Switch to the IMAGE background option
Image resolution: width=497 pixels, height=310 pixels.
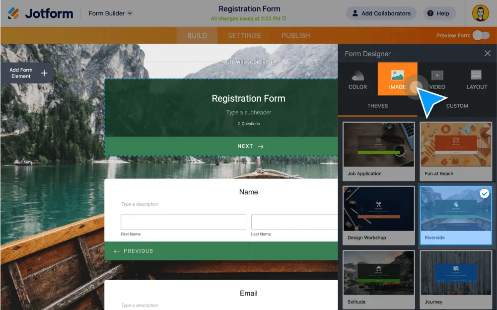click(x=397, y=78)
